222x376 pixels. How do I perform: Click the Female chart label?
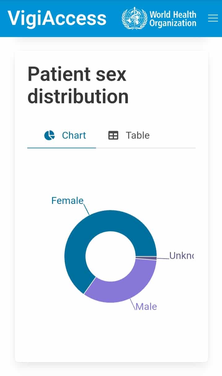[x=67, y=201]
